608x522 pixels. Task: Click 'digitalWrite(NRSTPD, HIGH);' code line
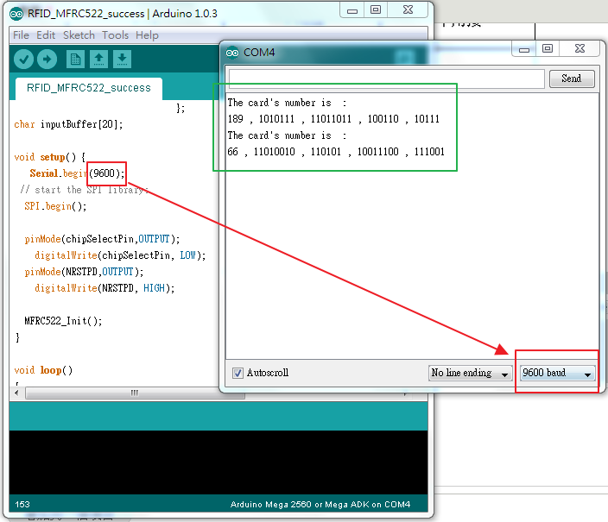point(104,288)
